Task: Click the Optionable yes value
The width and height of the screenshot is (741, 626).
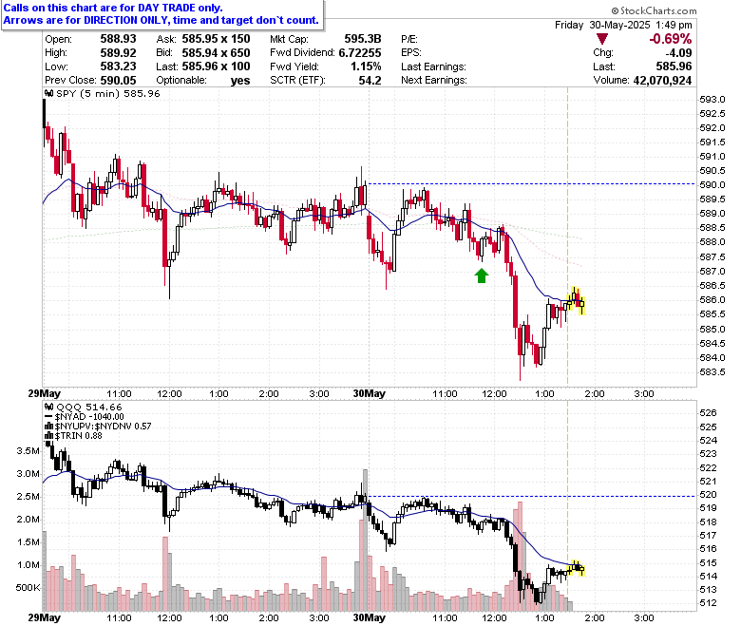Action: click(x=240, y=81)
